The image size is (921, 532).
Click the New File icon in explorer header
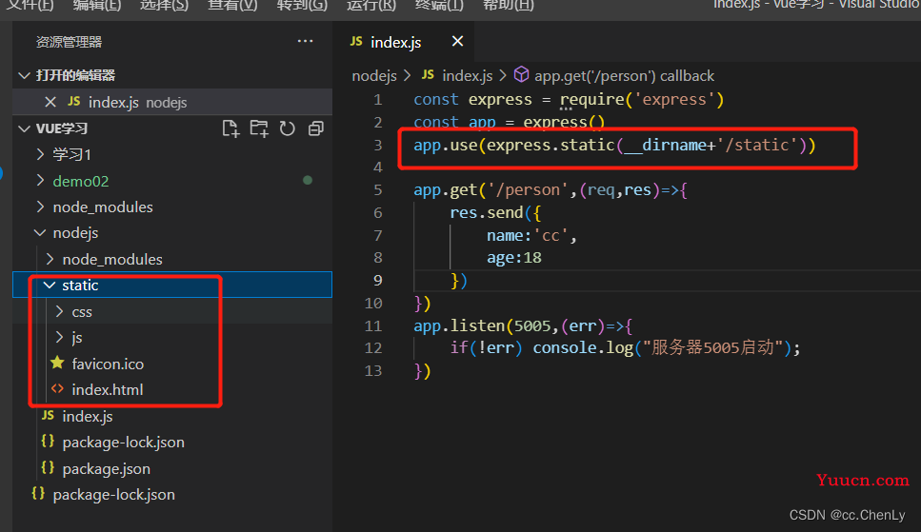230,128
